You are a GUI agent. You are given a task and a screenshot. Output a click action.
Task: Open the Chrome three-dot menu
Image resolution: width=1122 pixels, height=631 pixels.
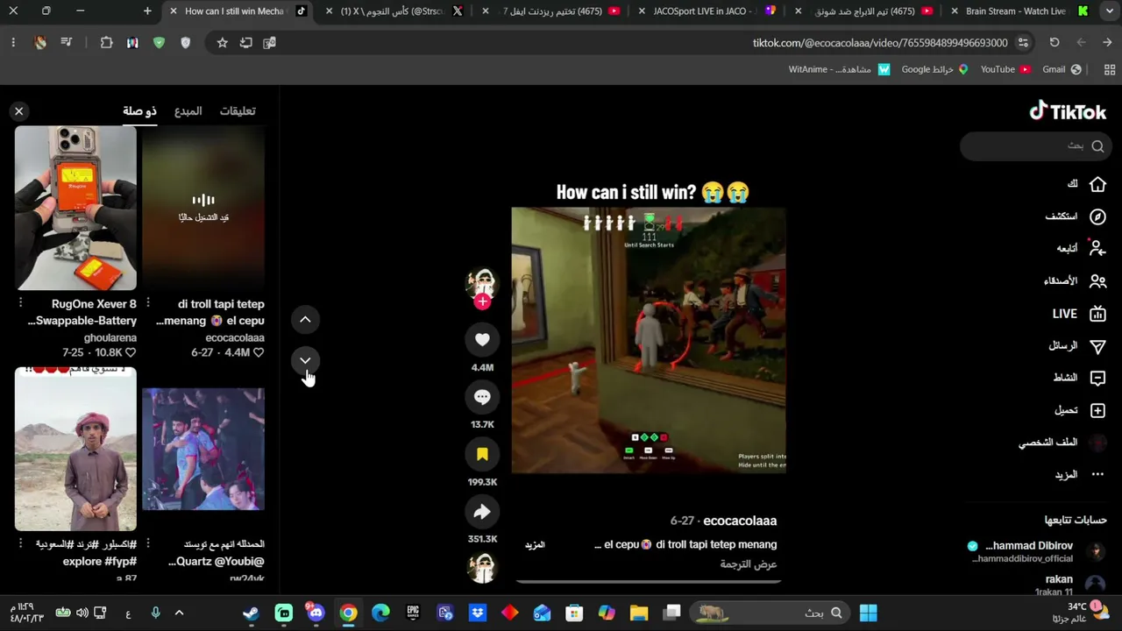13,43
